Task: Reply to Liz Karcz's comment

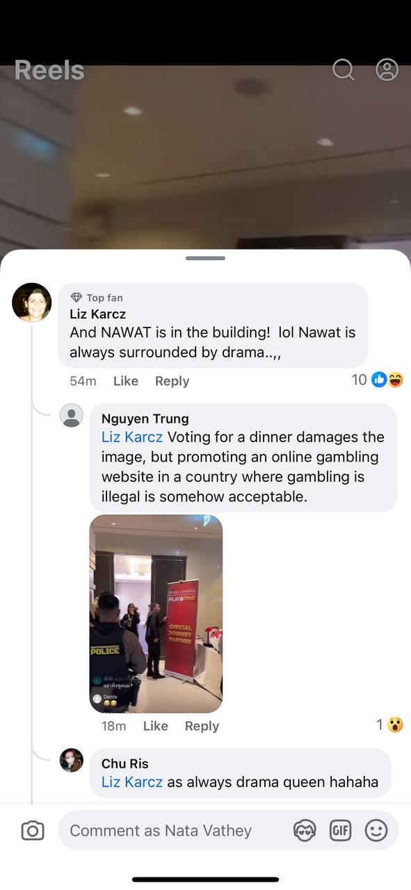Action: [172, 381]
